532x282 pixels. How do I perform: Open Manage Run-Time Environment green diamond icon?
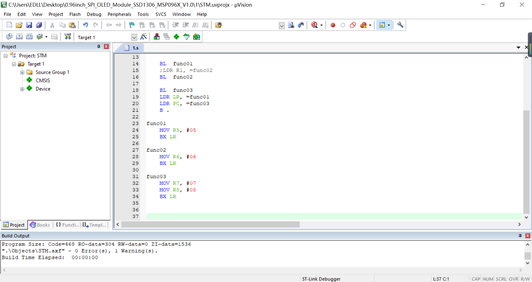tap(177, 36)
